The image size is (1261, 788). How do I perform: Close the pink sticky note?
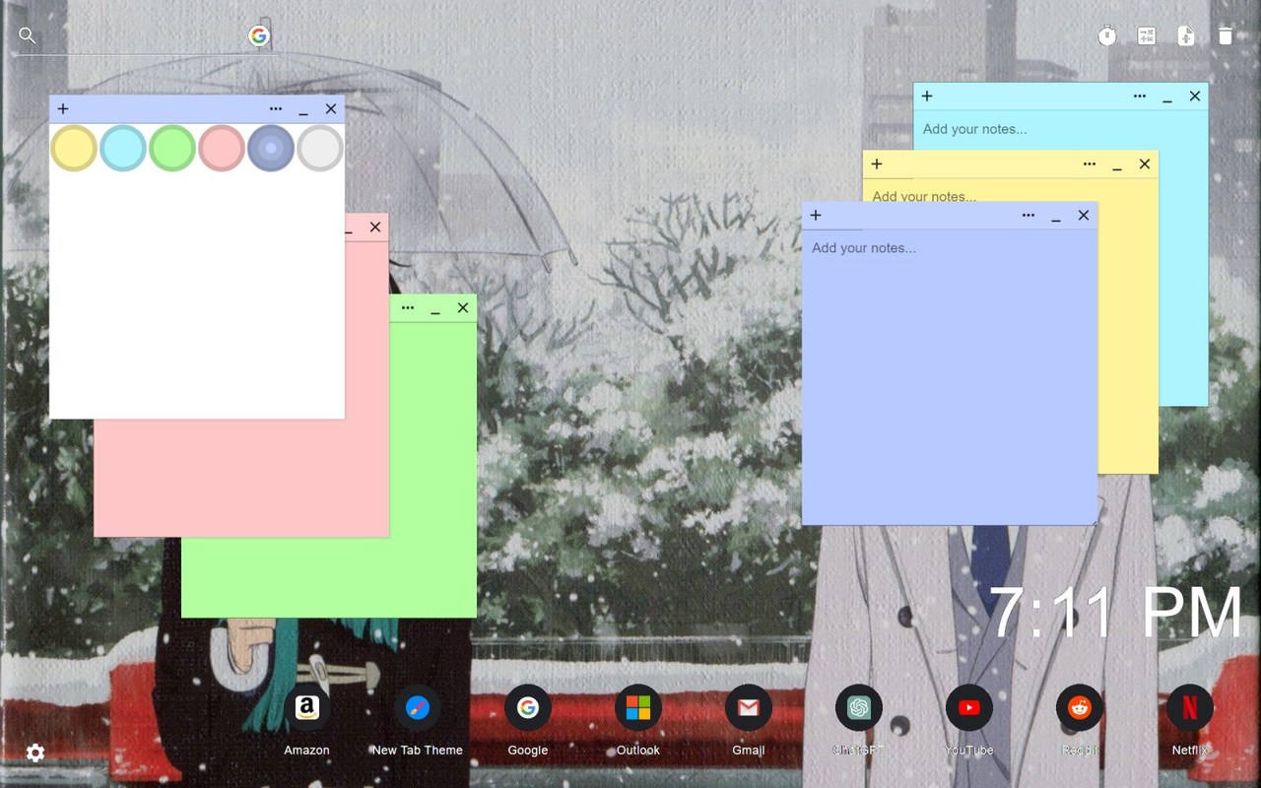tap(375, 228)
